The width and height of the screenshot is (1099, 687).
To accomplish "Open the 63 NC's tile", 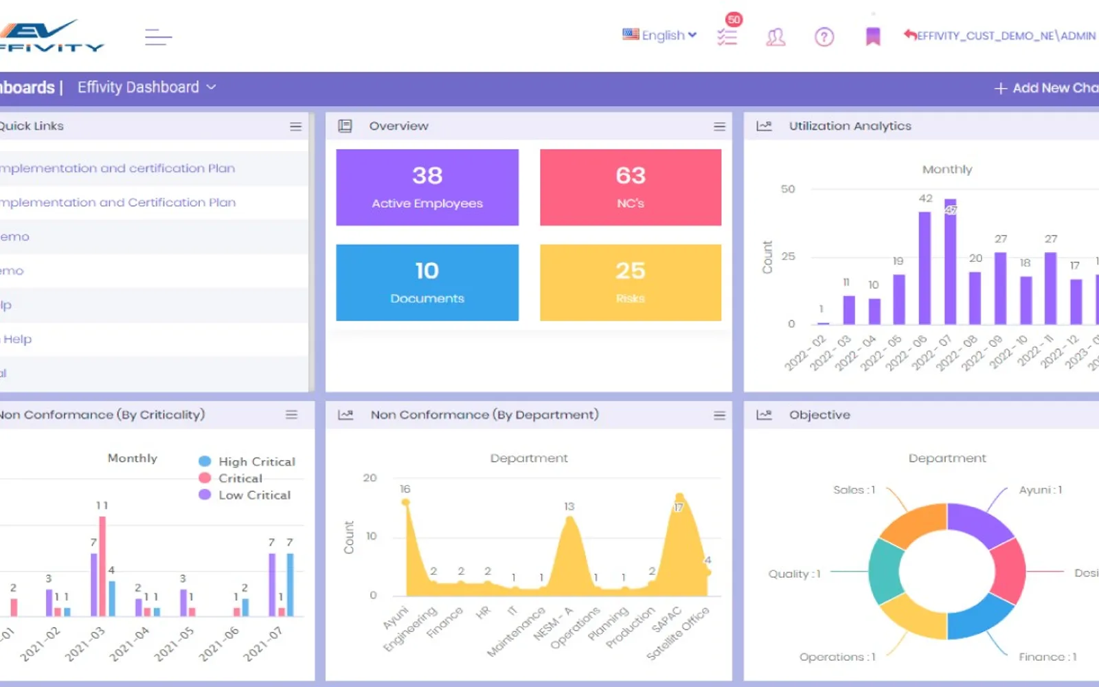I will (631, 187).
